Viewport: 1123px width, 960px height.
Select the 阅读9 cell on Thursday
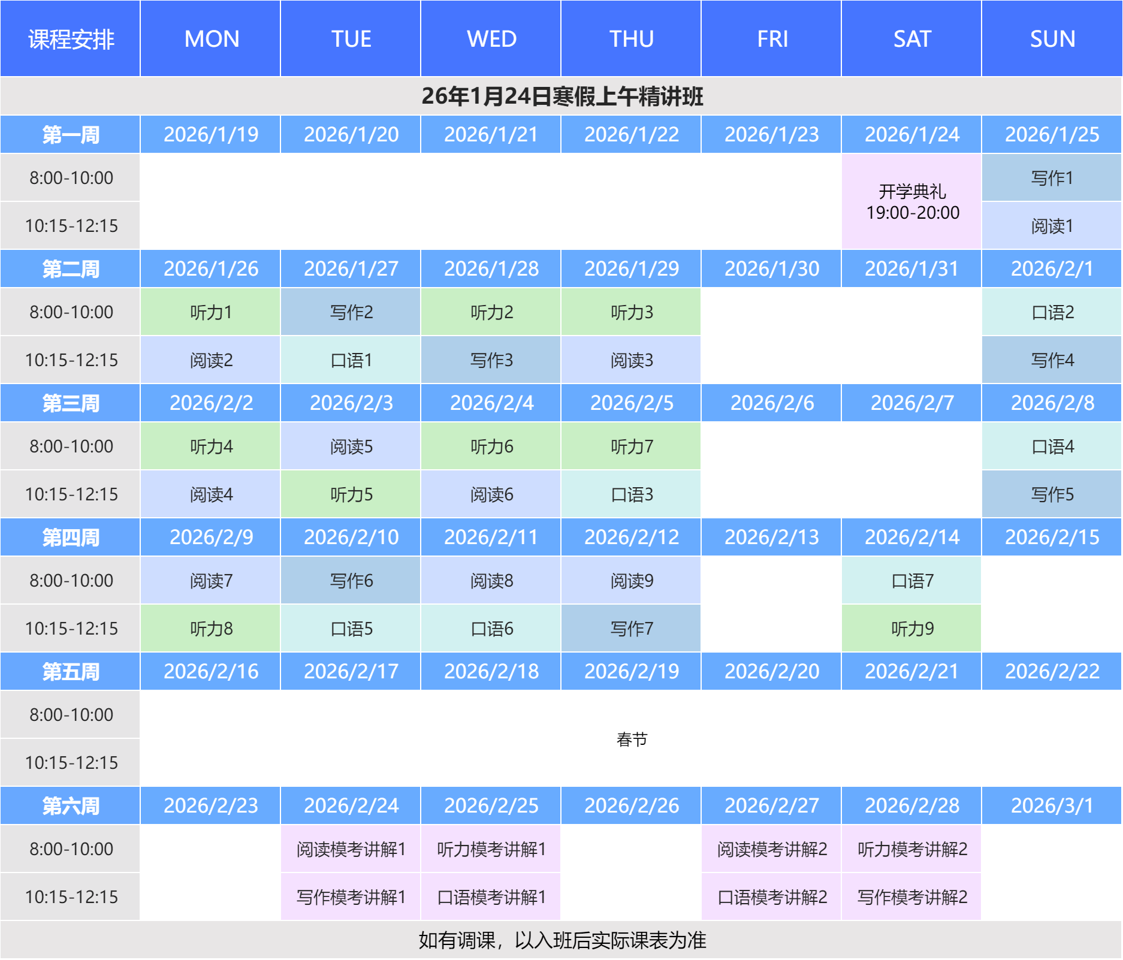[631, 581]
